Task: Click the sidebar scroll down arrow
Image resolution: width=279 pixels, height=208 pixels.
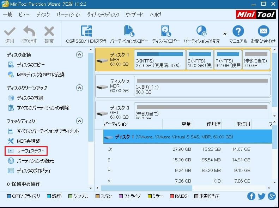Action: click(91, 188)
